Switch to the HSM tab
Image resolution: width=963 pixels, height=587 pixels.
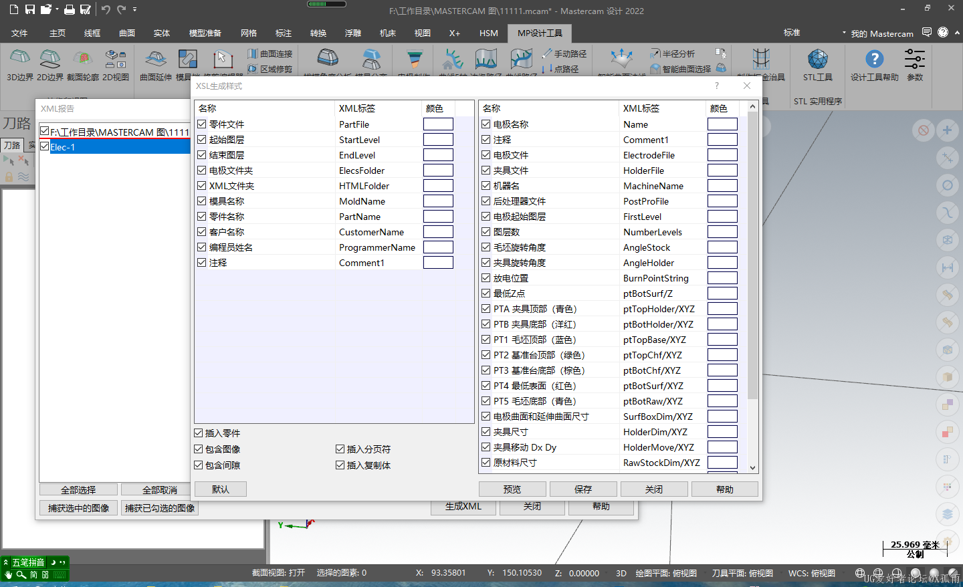coord(489,33)
